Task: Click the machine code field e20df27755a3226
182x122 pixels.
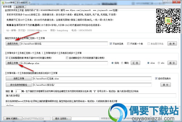Action: 36,119
